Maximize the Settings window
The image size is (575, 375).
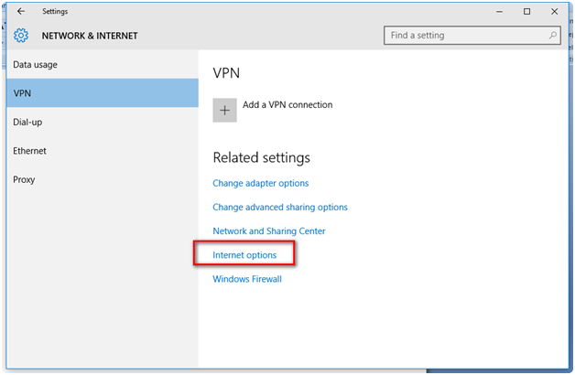point(526,12)
